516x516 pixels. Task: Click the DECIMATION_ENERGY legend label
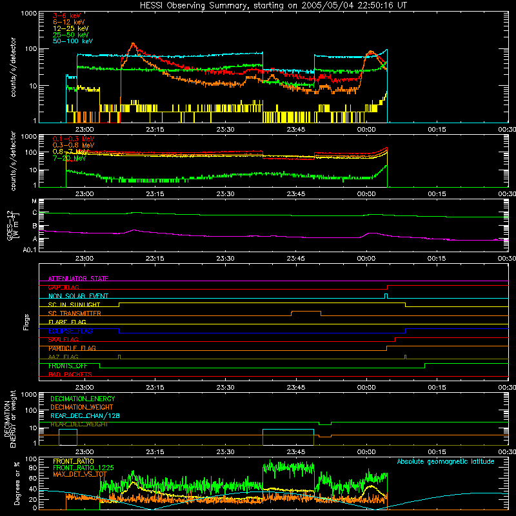[83, 399]
